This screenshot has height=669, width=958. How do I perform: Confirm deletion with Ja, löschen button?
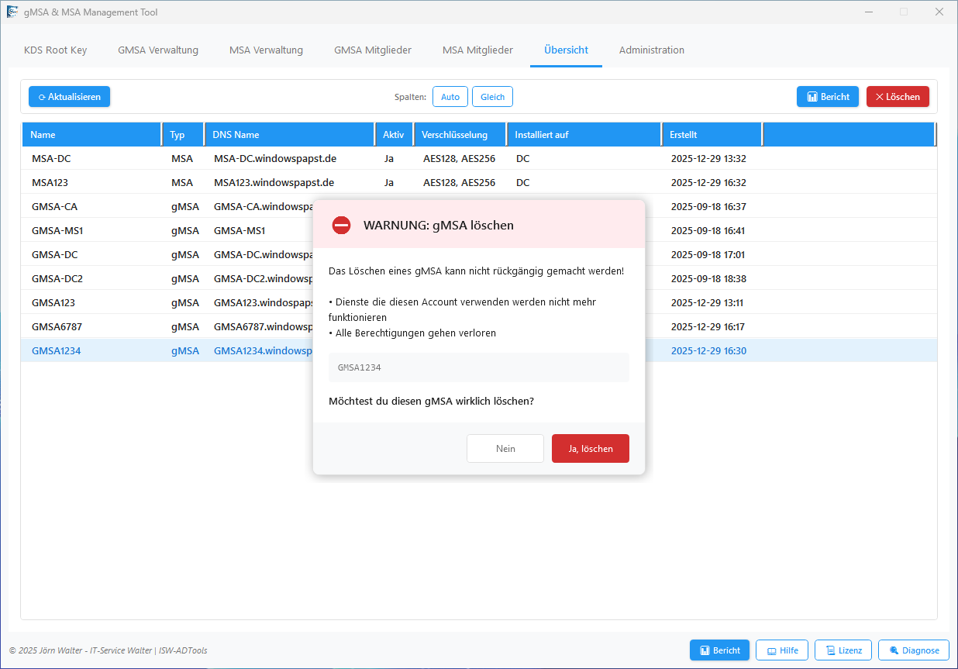click(590, 448)
